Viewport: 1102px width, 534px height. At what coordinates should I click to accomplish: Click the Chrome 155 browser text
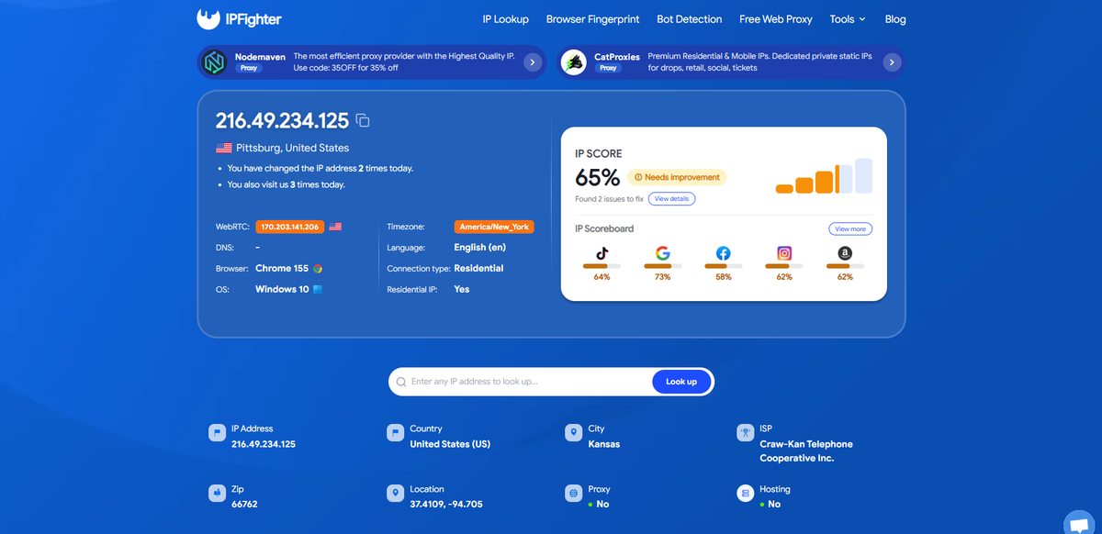tap(282, 269)
